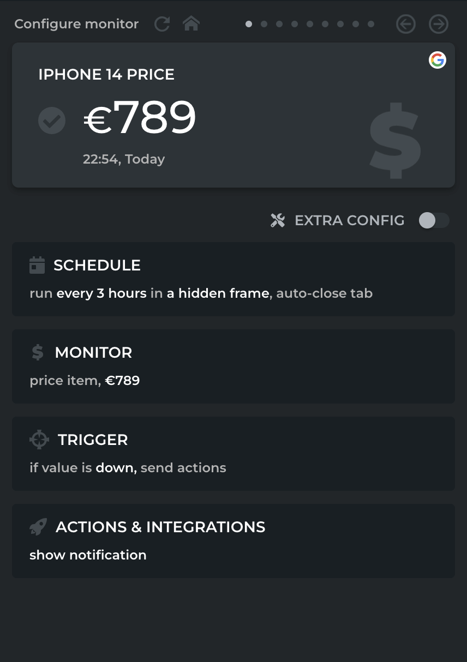The image size is (467, 662).
Task: Toggle the checkmark circle on price card
Action: 52,121
